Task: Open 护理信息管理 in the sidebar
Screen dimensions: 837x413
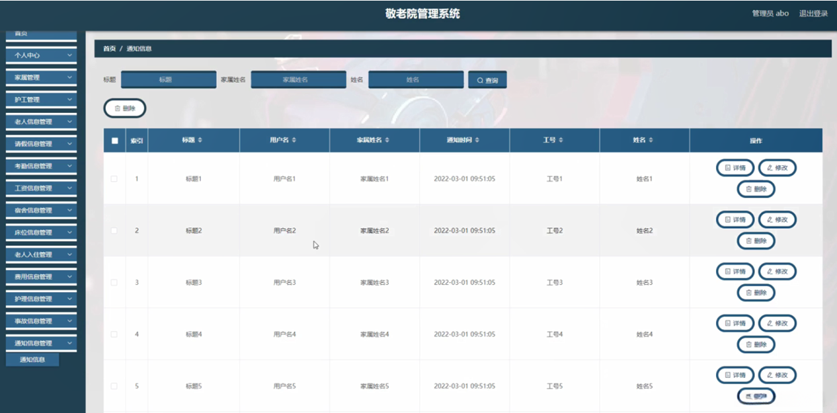Action: tap(41, 299)
